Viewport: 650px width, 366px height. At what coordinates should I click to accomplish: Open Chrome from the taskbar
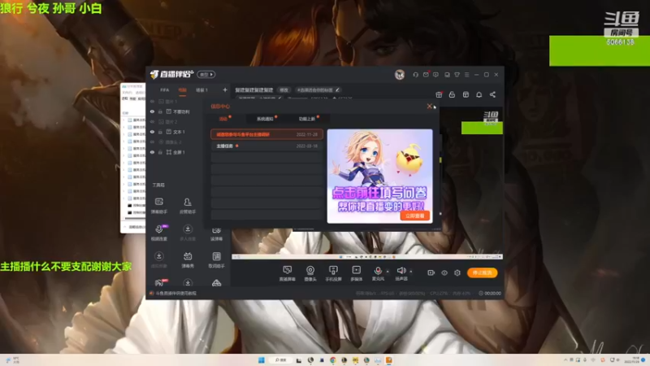point(333,360)
